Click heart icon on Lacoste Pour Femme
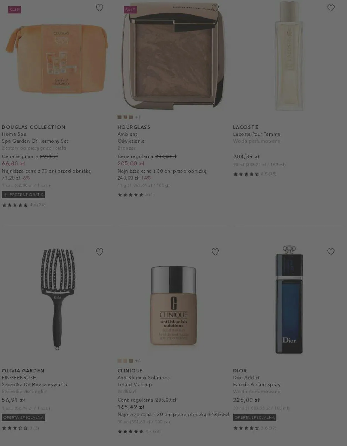Image resolution: width=347 pixels, height=446 pixels. click(331, 8)
